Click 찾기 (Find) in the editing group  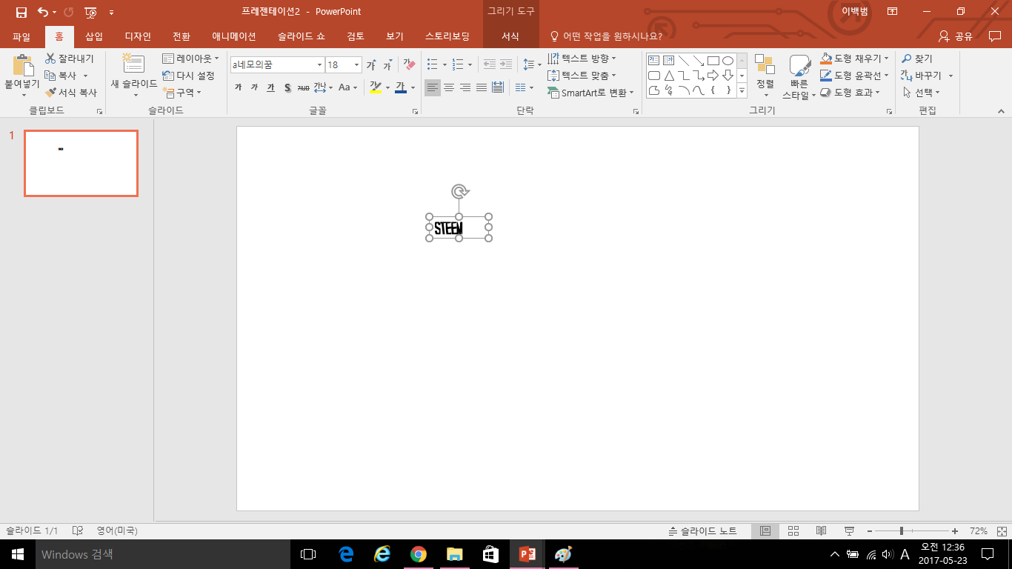coord(917,59)
